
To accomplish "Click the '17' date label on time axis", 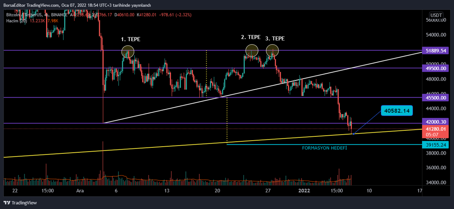I will click(x=420, y=190).
